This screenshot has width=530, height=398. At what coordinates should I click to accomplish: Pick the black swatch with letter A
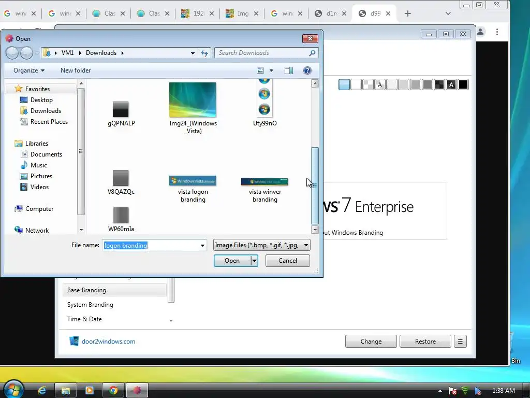(x=451, y=84)
